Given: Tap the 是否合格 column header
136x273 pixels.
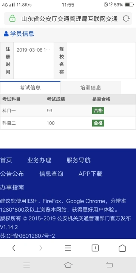Looking at the screenshot, I should point(101,99).
